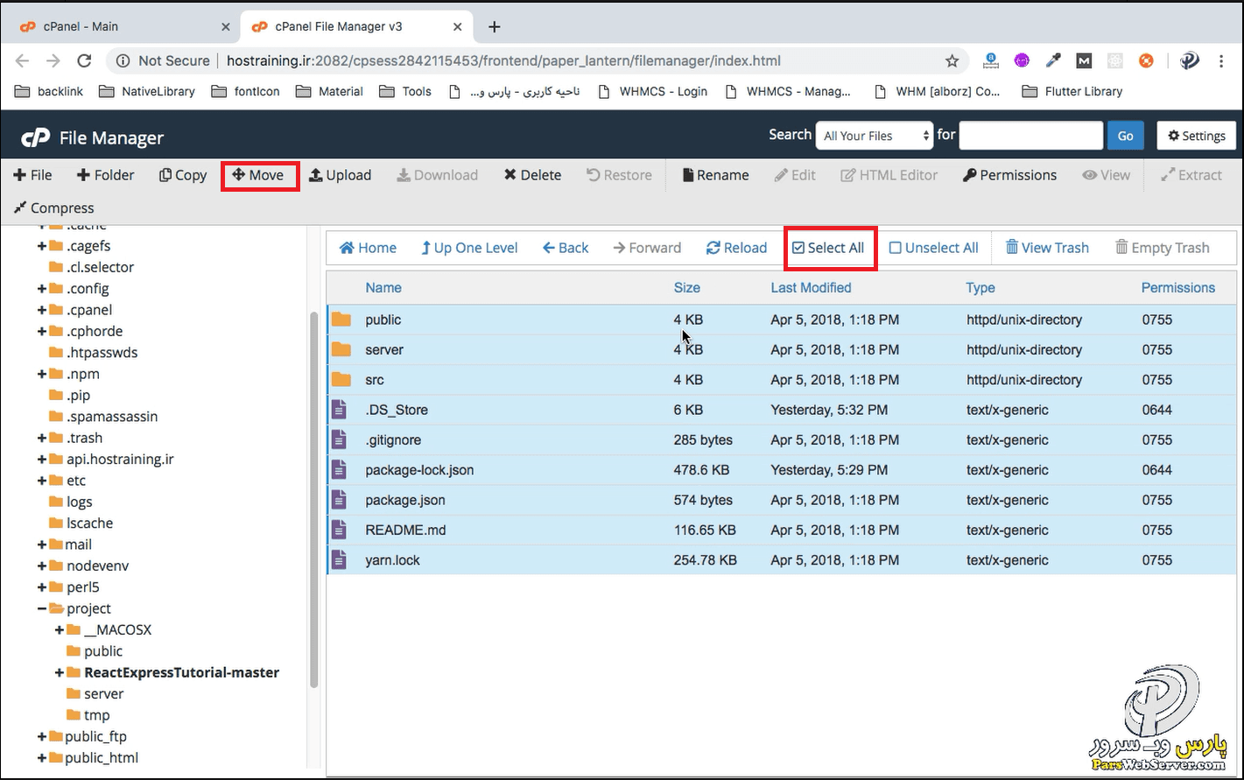
Task: Click the Upload toolbar icon
Action: click(x=317, y=175)
